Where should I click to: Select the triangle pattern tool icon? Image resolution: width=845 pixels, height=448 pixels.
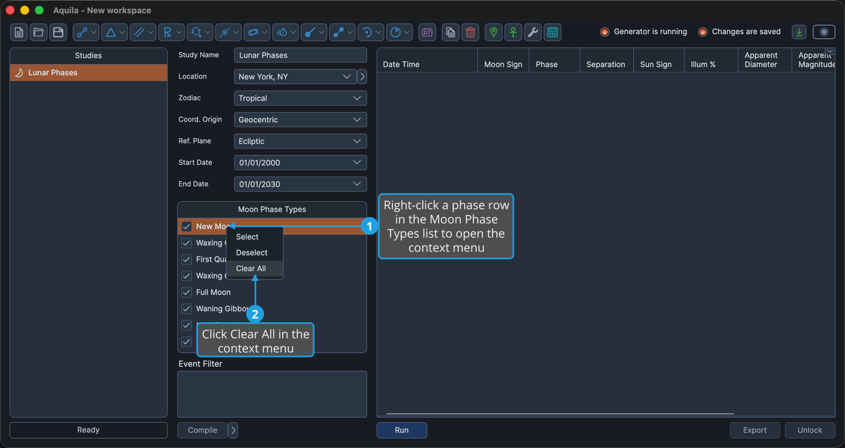tap(111, 32)
